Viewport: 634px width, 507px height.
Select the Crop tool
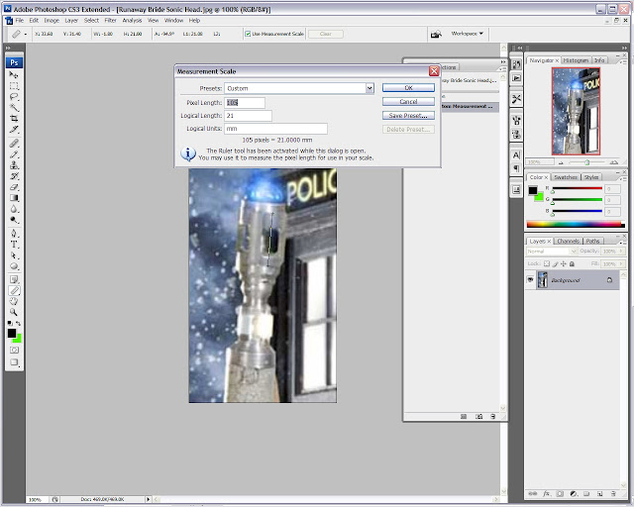(14, 119)
